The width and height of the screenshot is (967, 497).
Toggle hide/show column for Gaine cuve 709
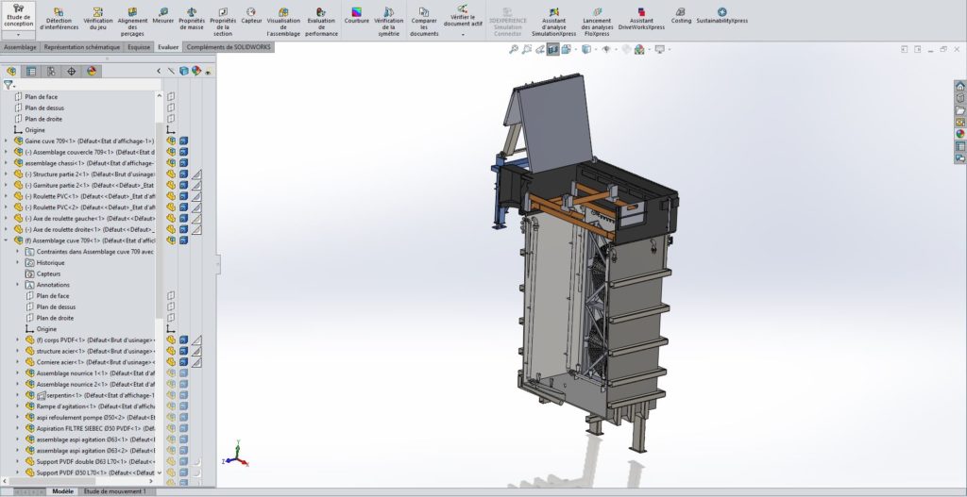[x=171, y=141]
